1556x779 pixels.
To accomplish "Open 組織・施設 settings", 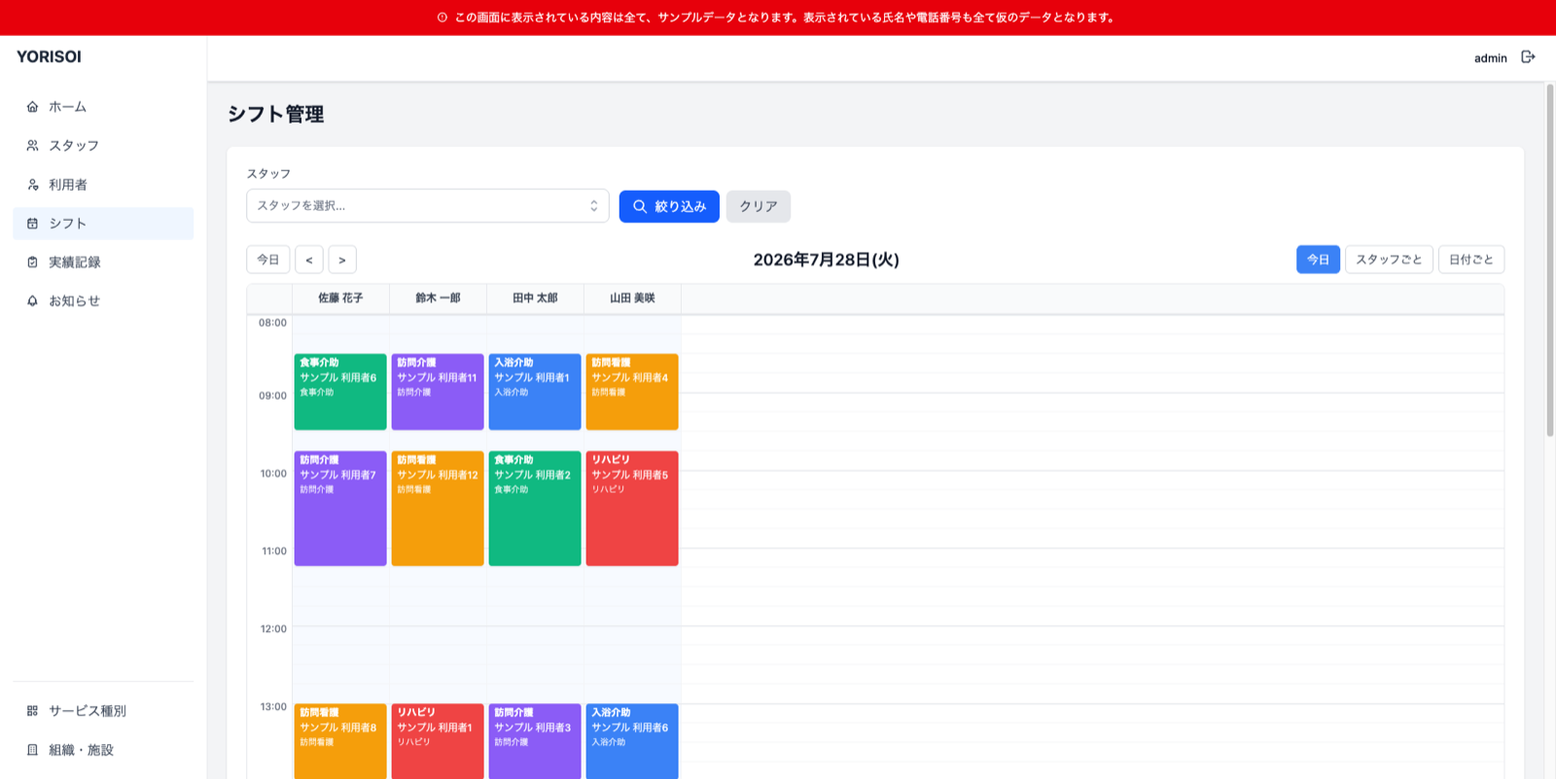I will coord(103,750).
